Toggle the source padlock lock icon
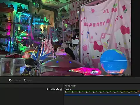140x105 pixels. coord(61,89)
